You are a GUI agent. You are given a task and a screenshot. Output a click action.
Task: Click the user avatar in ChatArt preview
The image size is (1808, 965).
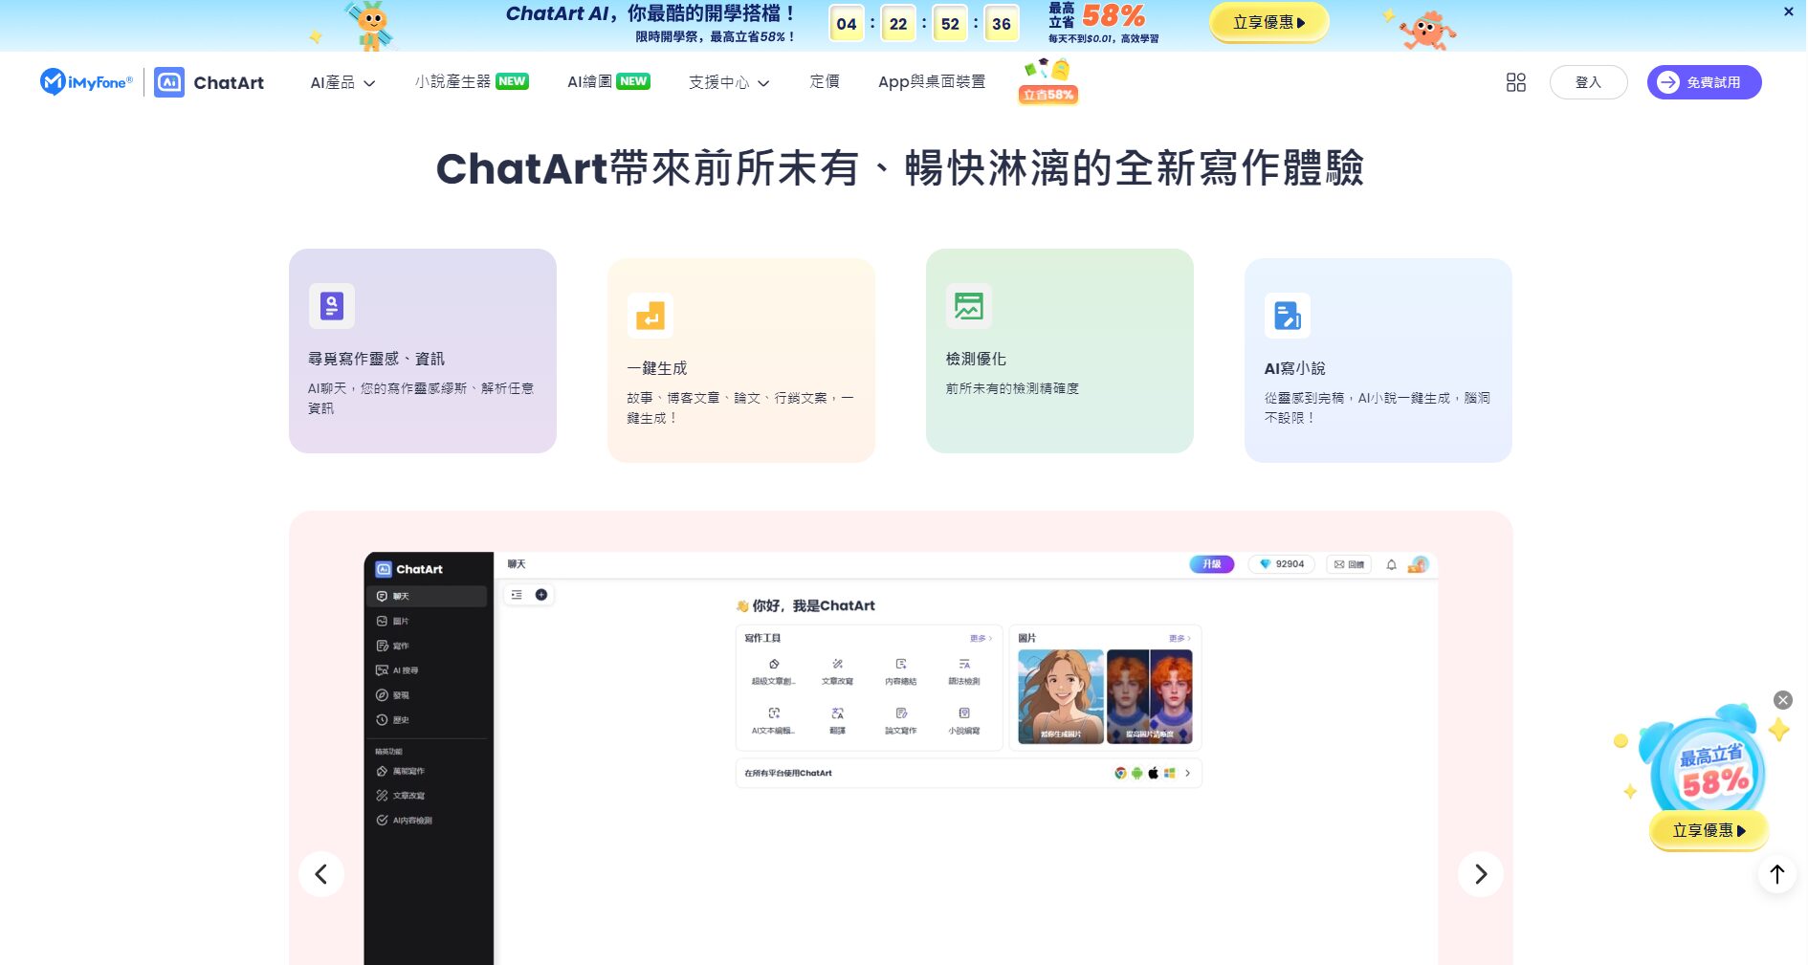[x=1419, y=564]
